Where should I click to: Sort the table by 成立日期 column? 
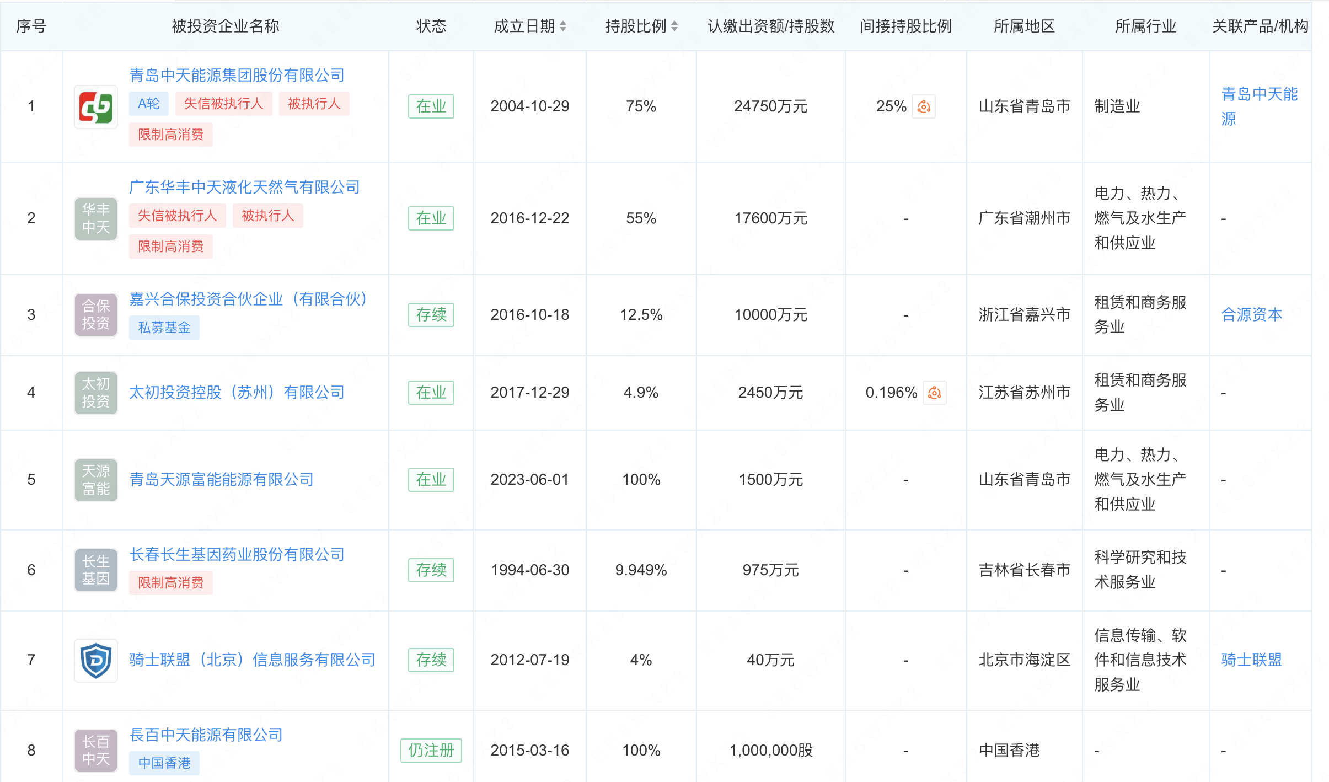tap(563, 26)
